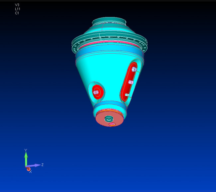216x192 pixels.
Task: Click the red X axis arrow
Action: pyautogui.click(x=29, y=169)
